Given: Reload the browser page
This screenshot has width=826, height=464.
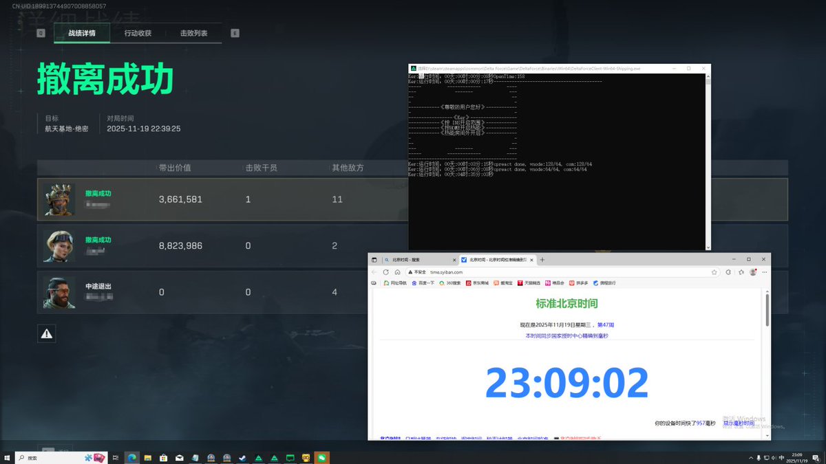Looking at the screenshot, I should click(386, 272).
